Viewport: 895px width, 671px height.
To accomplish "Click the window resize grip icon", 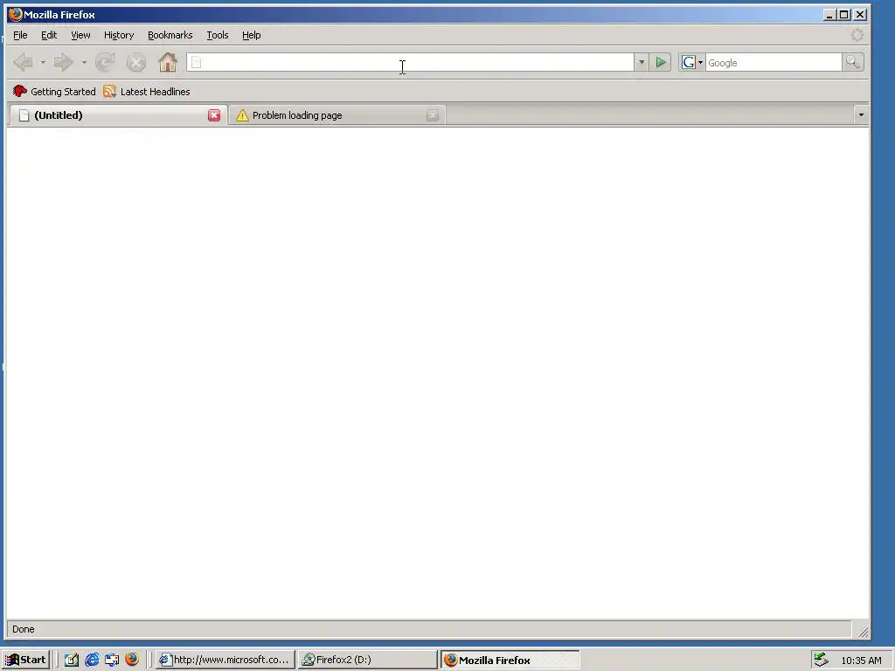I will coord(863,631).
